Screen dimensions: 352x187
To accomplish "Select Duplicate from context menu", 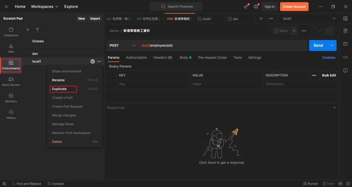I will coord(59,89).
